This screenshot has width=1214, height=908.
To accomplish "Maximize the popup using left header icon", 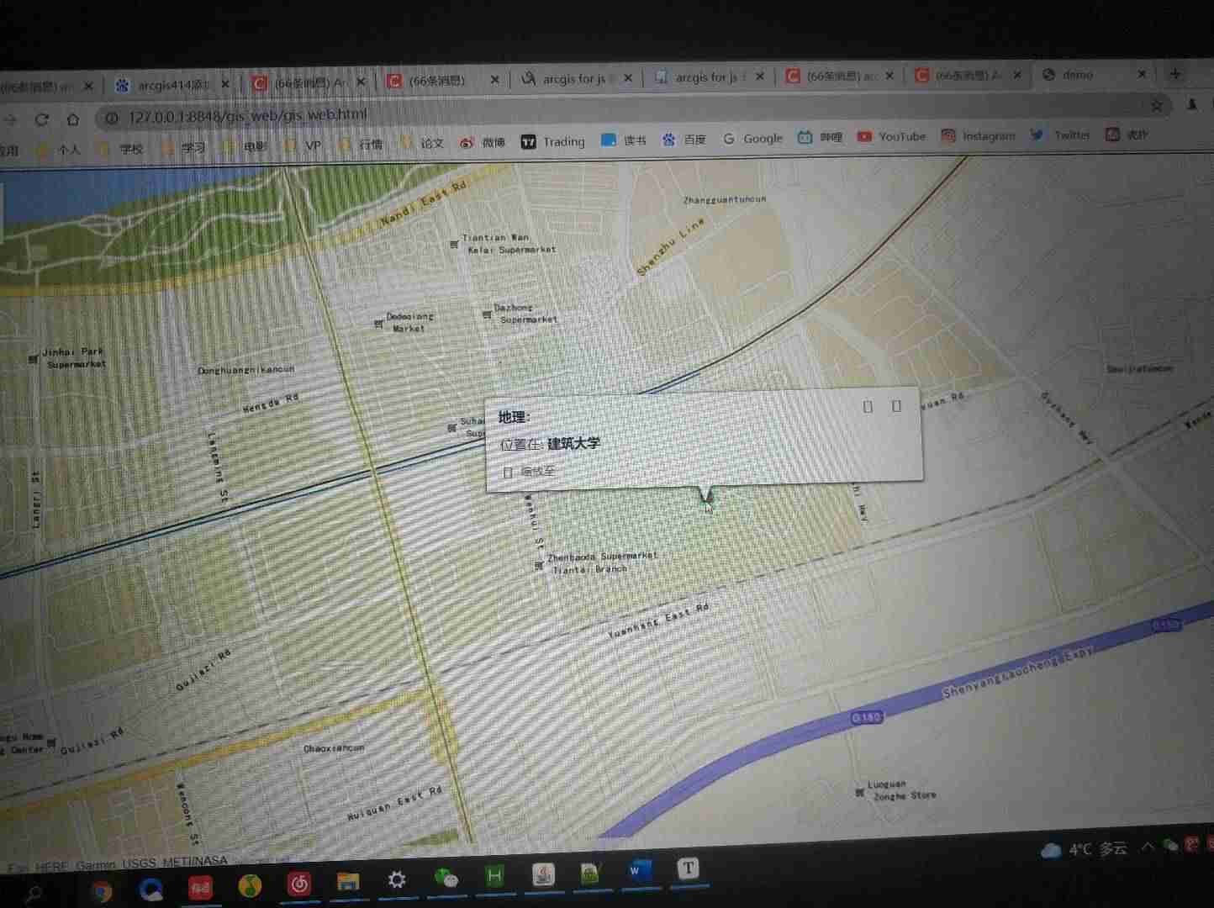I will 868,407.
